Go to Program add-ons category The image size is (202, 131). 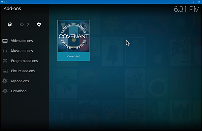(24, 61)
